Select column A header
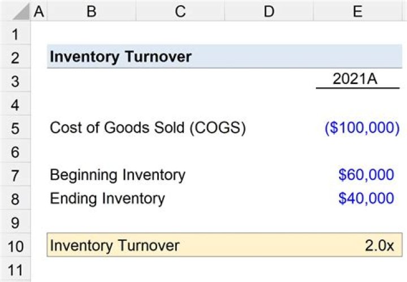Image resolution: width=407 pixels, height=282 pixels. [39, 11]
